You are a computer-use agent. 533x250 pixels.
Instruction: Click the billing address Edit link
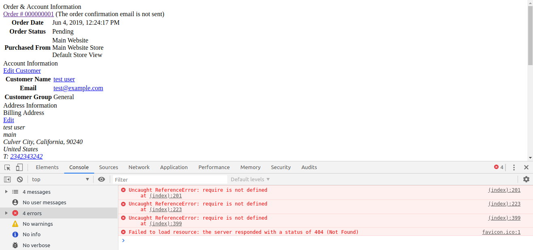click(x=9, y=120)
